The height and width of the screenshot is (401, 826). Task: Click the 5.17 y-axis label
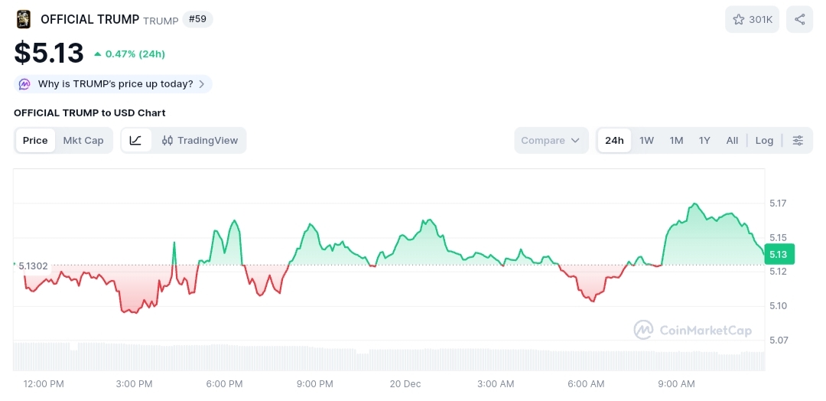(778, 203)
